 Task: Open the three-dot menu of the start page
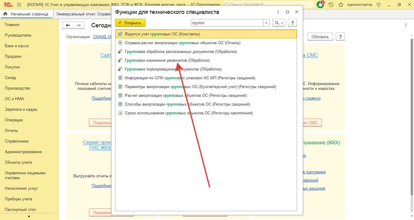(x=406, y=25)
